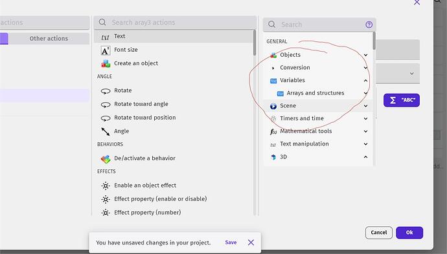The image size is (447, 254).
Task: Select the Rotate toward angle icon
Action: (x=106, y=105)
